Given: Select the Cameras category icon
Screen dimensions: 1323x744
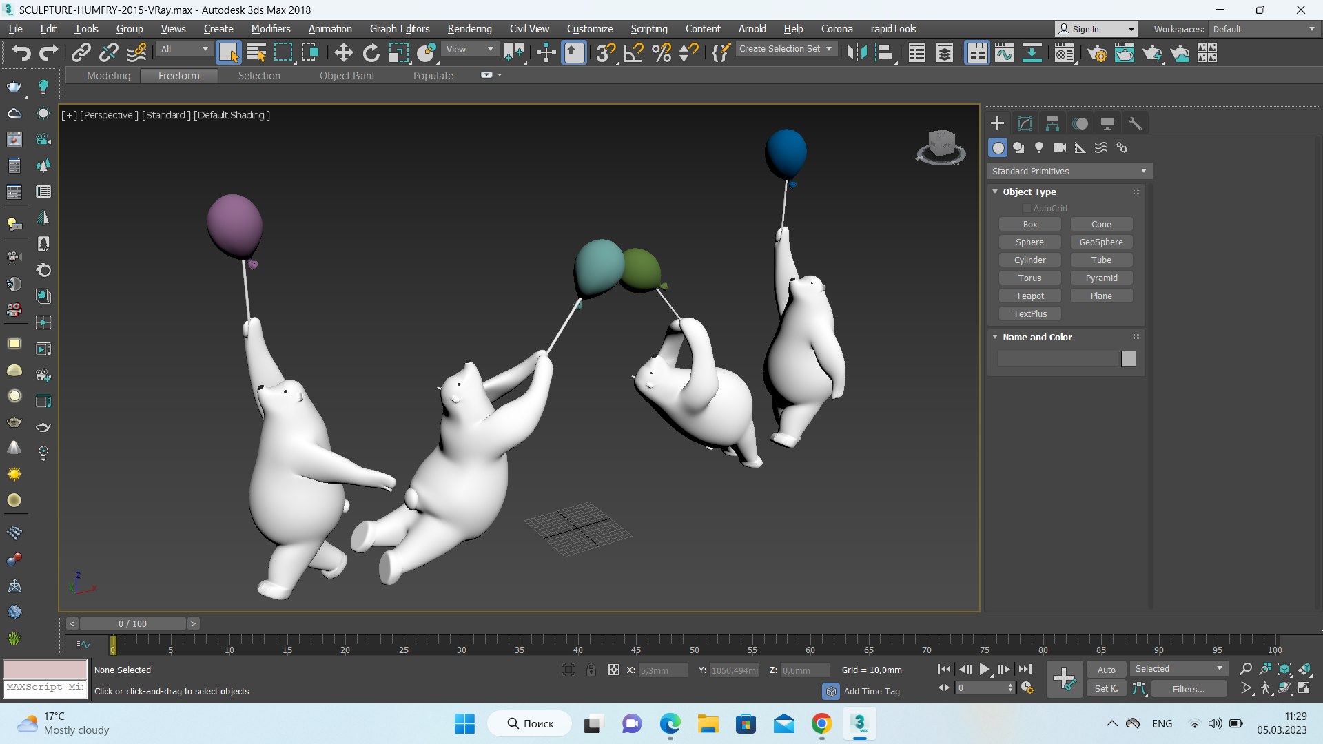Looking at the screenshot, I should pyautogui.click(x=1060, y=147).
